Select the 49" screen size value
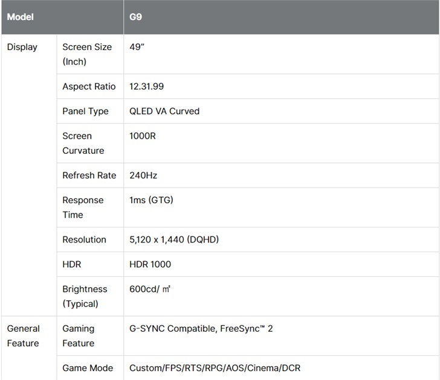440x380 pixels. [137, 47]
